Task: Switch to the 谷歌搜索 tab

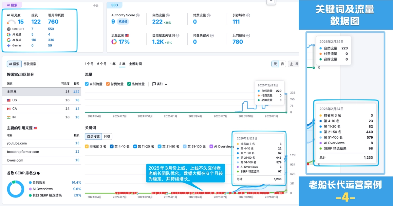Action: tap(30, 64)
